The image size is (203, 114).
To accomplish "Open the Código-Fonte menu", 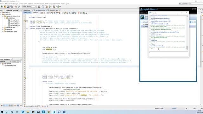I will 23,3.
